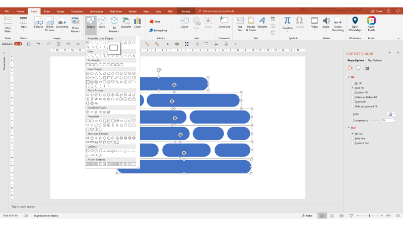
Task: Expand the Thumbnails pane chevron
Action: click(4, 53)
